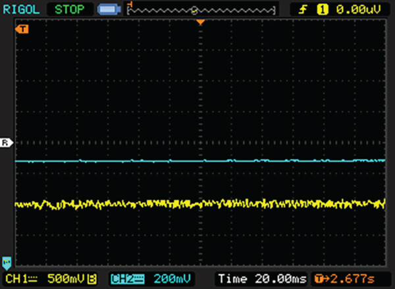Click the white R reference marker
395x289 pixels.
pyautogui.click(x=7, y=143)
